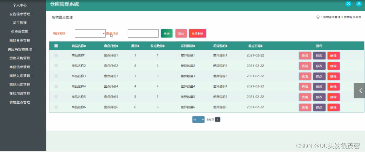Viewport: 365px width, 152px height.
Task: Check the row checkbox for 商品名称4
Action: point(56,86)
